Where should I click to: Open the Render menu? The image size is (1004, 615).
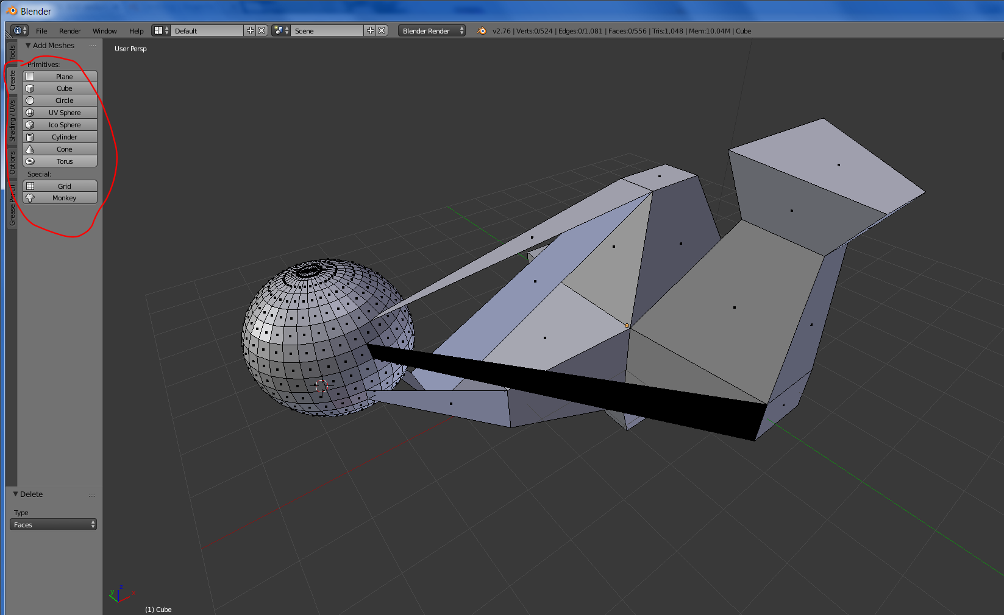70,31
